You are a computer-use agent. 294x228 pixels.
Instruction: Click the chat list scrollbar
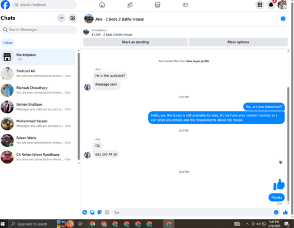pyautogui.click(x=79, y=106)
